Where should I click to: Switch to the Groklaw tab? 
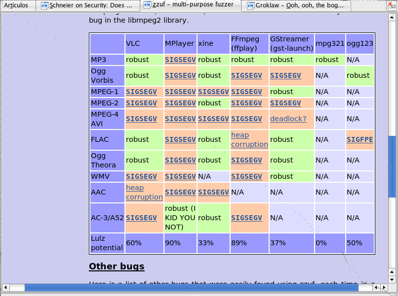tap(296, 5)
